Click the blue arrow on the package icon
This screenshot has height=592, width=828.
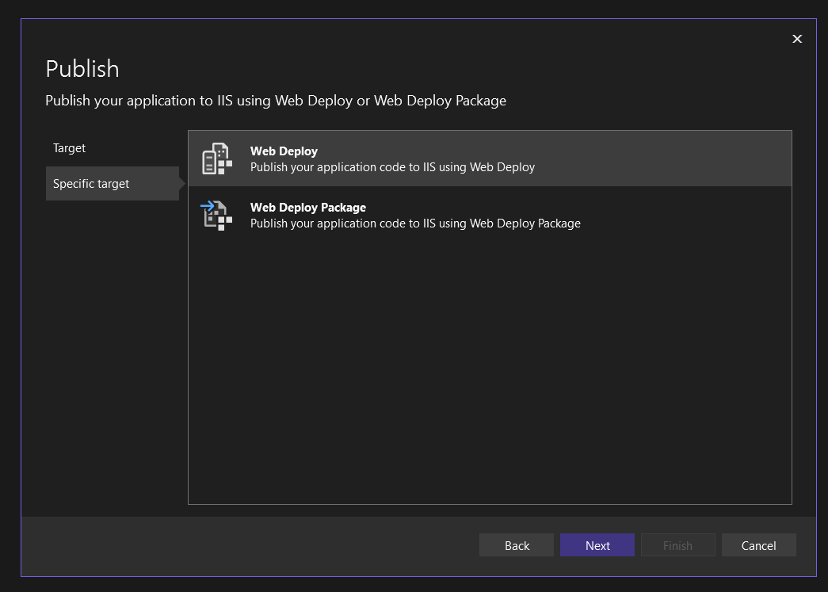[x=208, y=208]
